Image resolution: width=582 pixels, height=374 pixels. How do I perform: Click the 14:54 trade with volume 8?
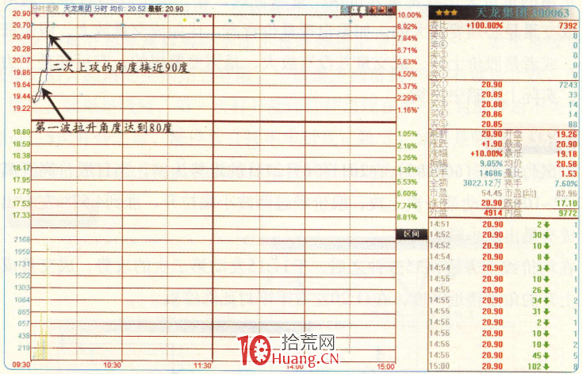coord(504,257)
